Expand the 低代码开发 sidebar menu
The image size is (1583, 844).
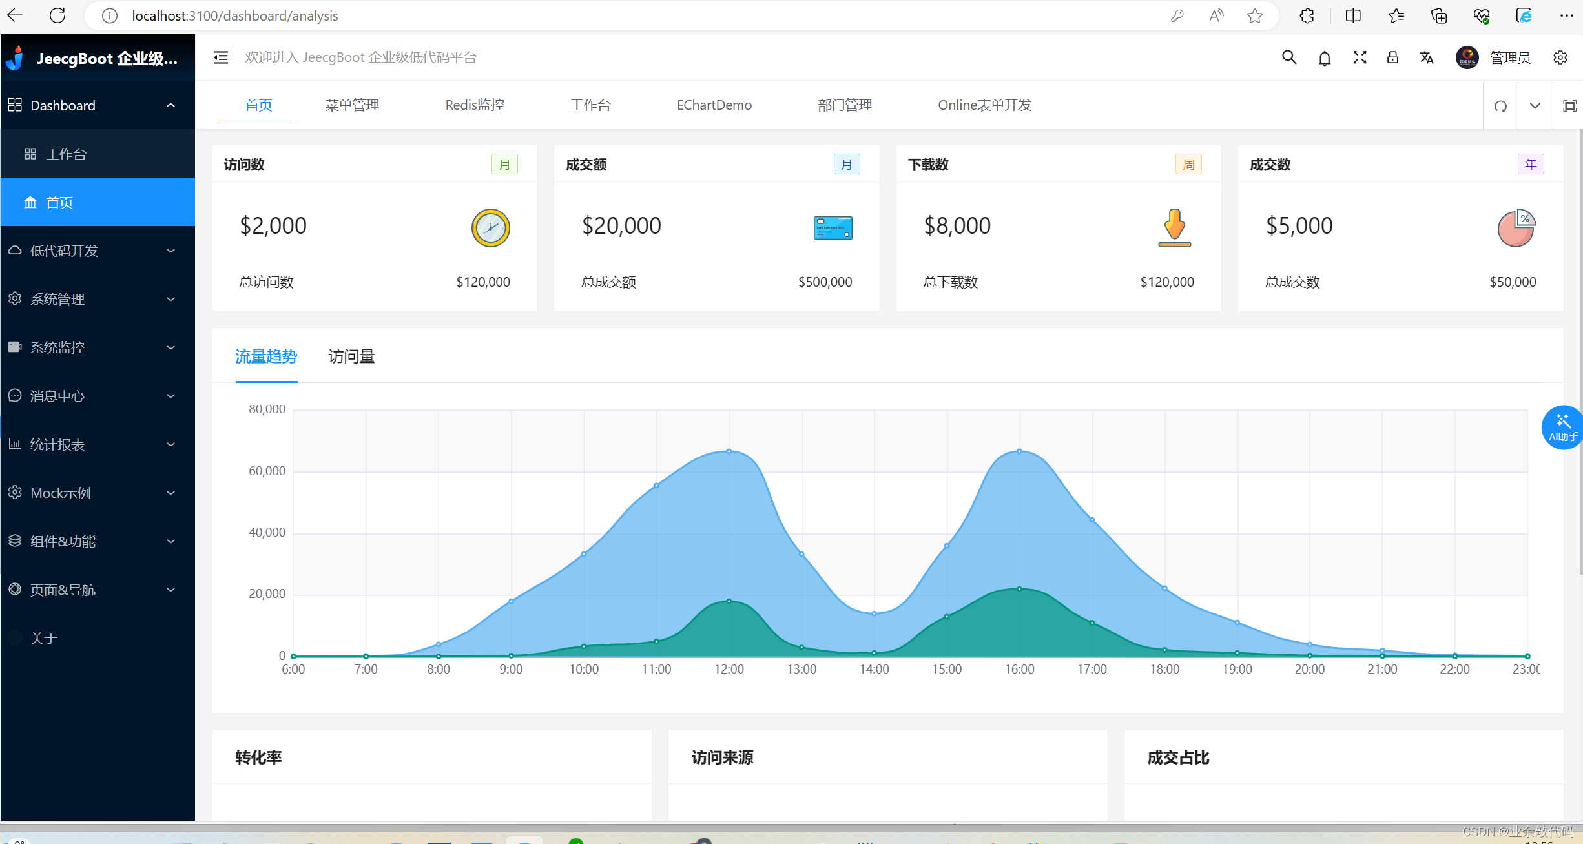[x=98, y=251]
